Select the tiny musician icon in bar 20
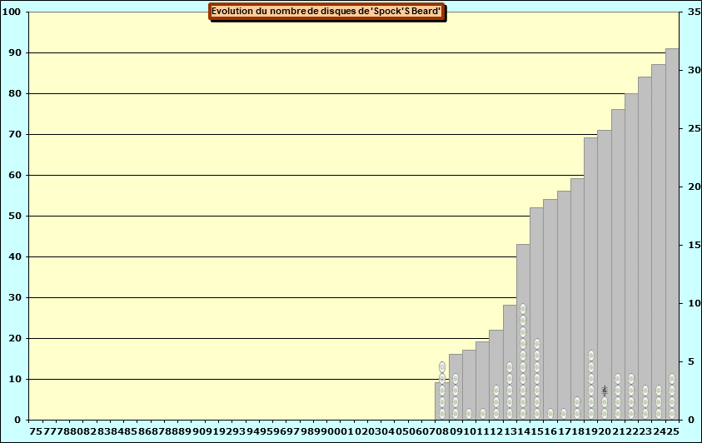 click(605, 391)
